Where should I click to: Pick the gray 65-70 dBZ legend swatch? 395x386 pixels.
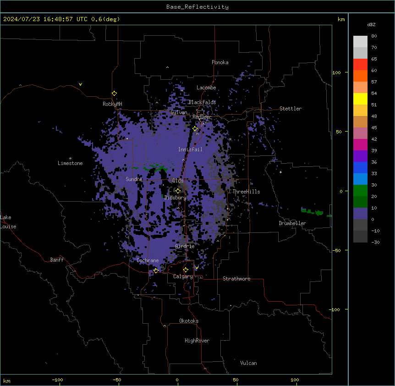pyautogui.click(x=360, y=53)
